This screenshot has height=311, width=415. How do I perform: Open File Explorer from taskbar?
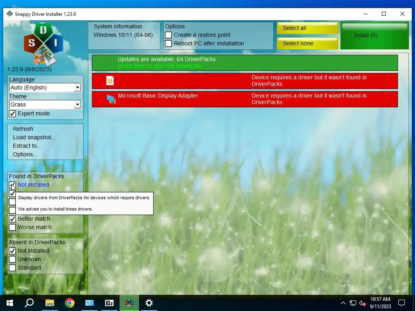(x=49, y=303)
